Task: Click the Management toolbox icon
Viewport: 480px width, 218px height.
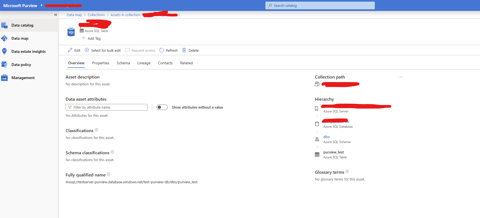Action: pos(4,78)
